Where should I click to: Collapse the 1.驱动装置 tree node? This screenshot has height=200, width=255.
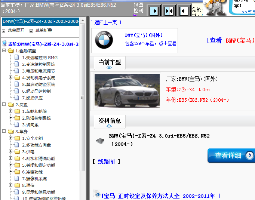4,50
